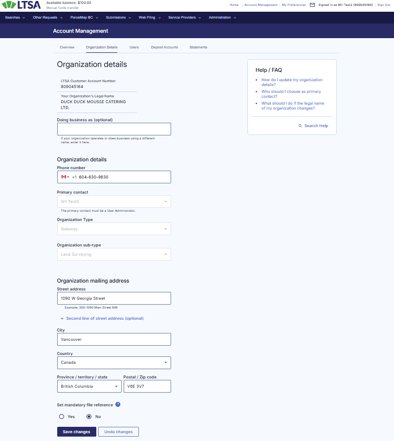Viewport: 394px width, 441px height.
Task: Click the Canada flag country code selector
Action: coord(65,177)
